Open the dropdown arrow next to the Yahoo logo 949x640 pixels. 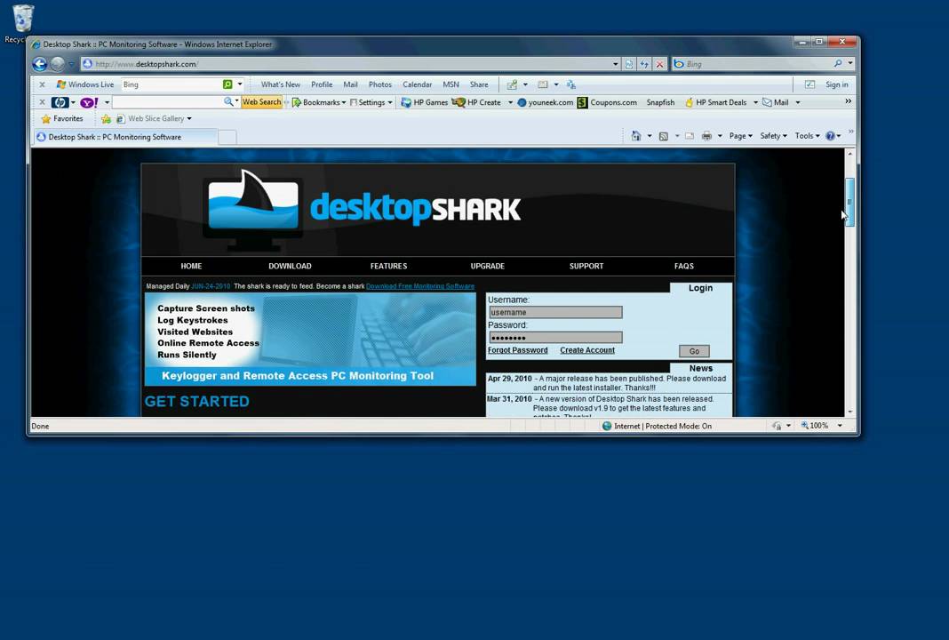click(108, 102)
